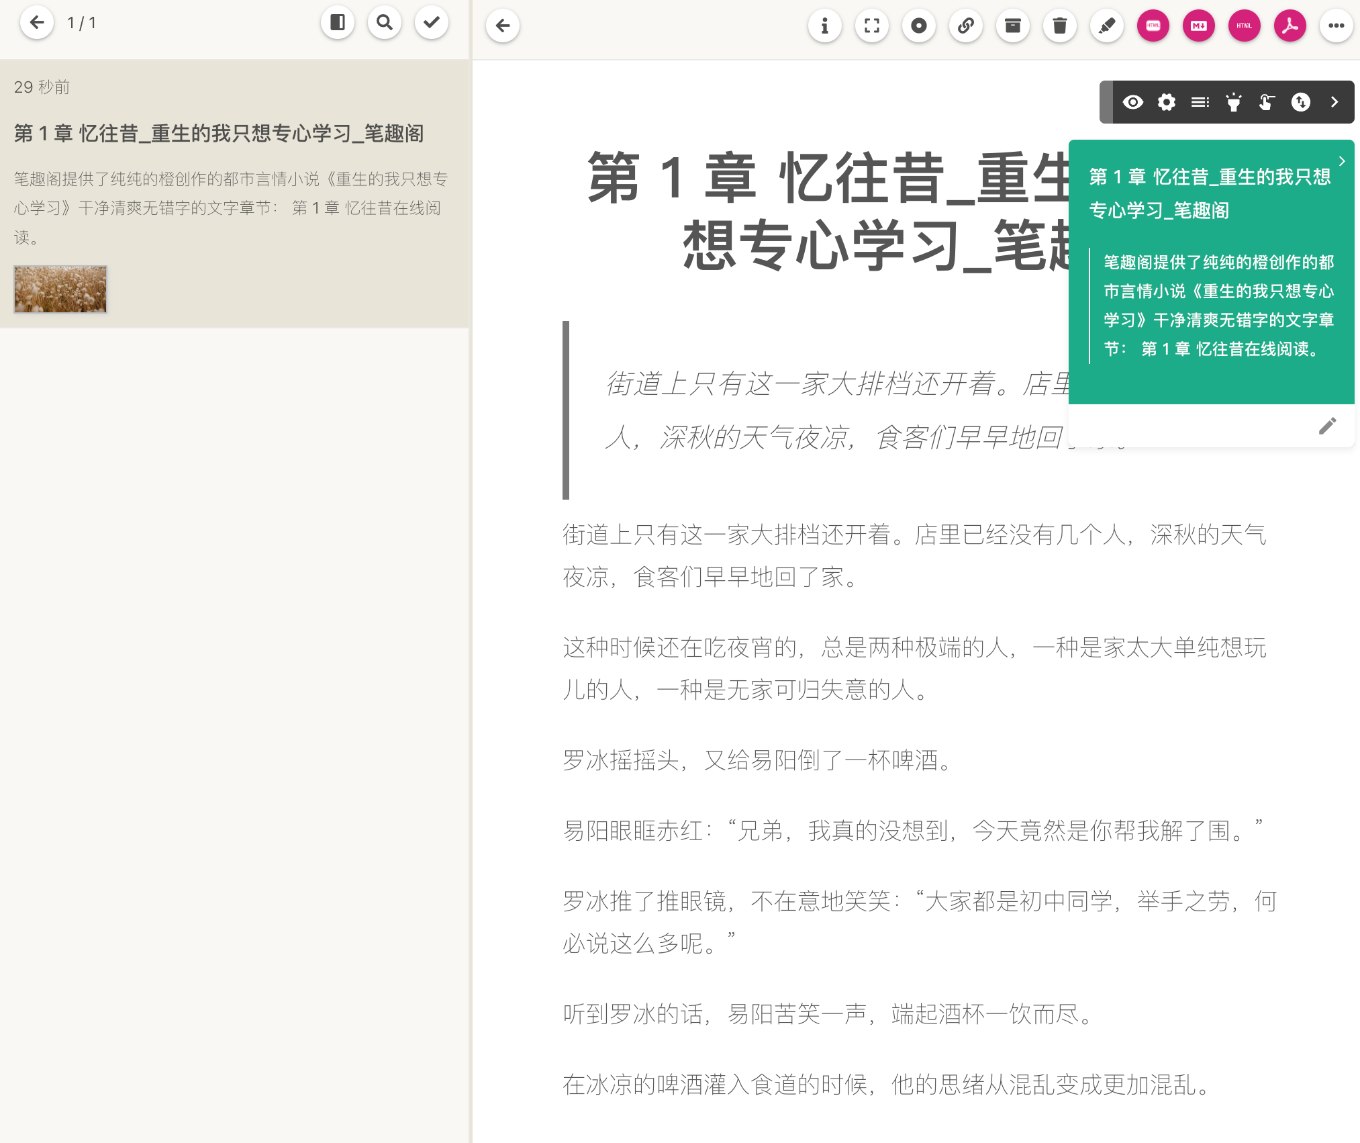Delete this article

point(1061,27)
